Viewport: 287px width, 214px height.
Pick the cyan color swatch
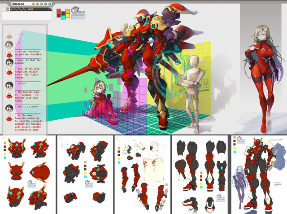coord(63,17)
